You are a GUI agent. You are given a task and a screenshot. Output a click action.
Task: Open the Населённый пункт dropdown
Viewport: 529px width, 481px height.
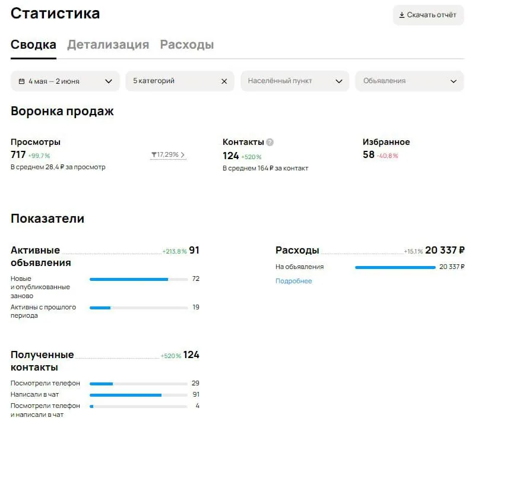pos(295,81)
